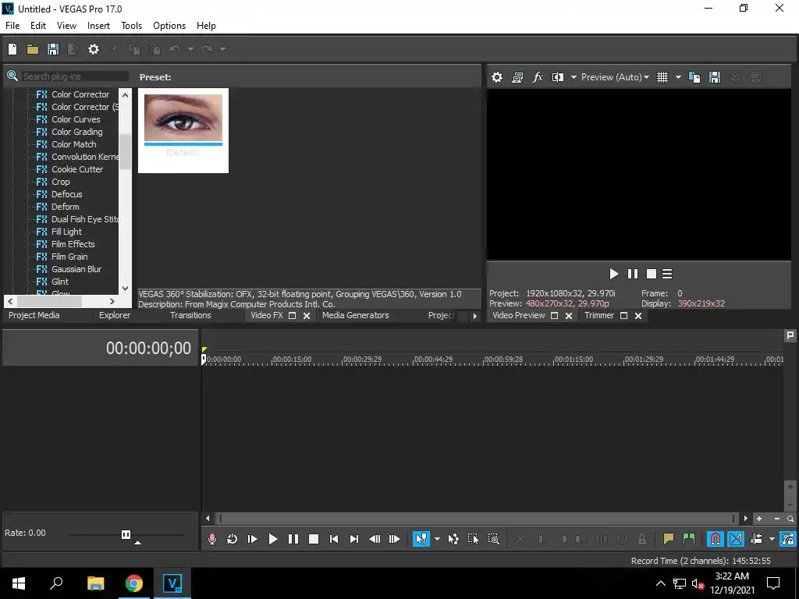799x599 pixels.
Task: Open the Edit menu
Action: coord(38,26)
